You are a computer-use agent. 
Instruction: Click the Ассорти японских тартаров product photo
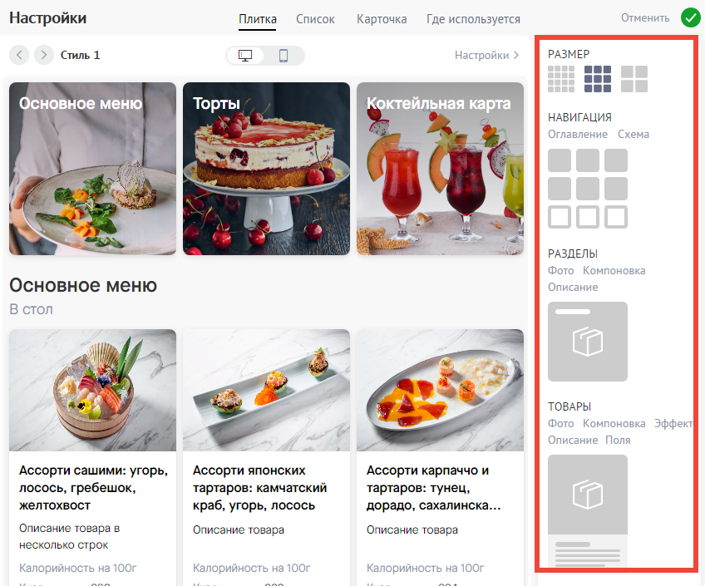tap(266, 390)
